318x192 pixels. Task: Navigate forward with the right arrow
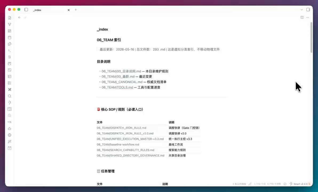click(x=25, y=17)
